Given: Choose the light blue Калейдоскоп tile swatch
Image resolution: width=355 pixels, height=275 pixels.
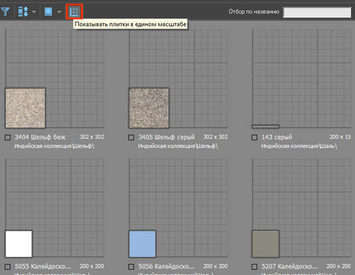Looking at the screenshot, I should coord(142,244).
